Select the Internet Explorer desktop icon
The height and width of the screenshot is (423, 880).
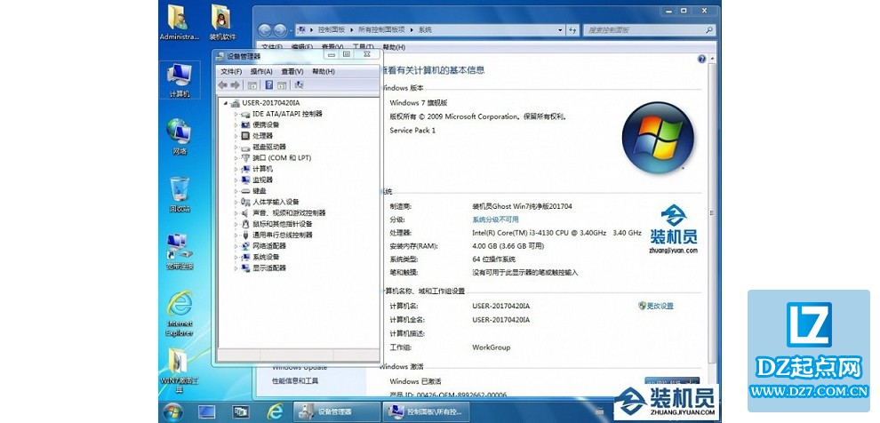(x=180, y=314)
